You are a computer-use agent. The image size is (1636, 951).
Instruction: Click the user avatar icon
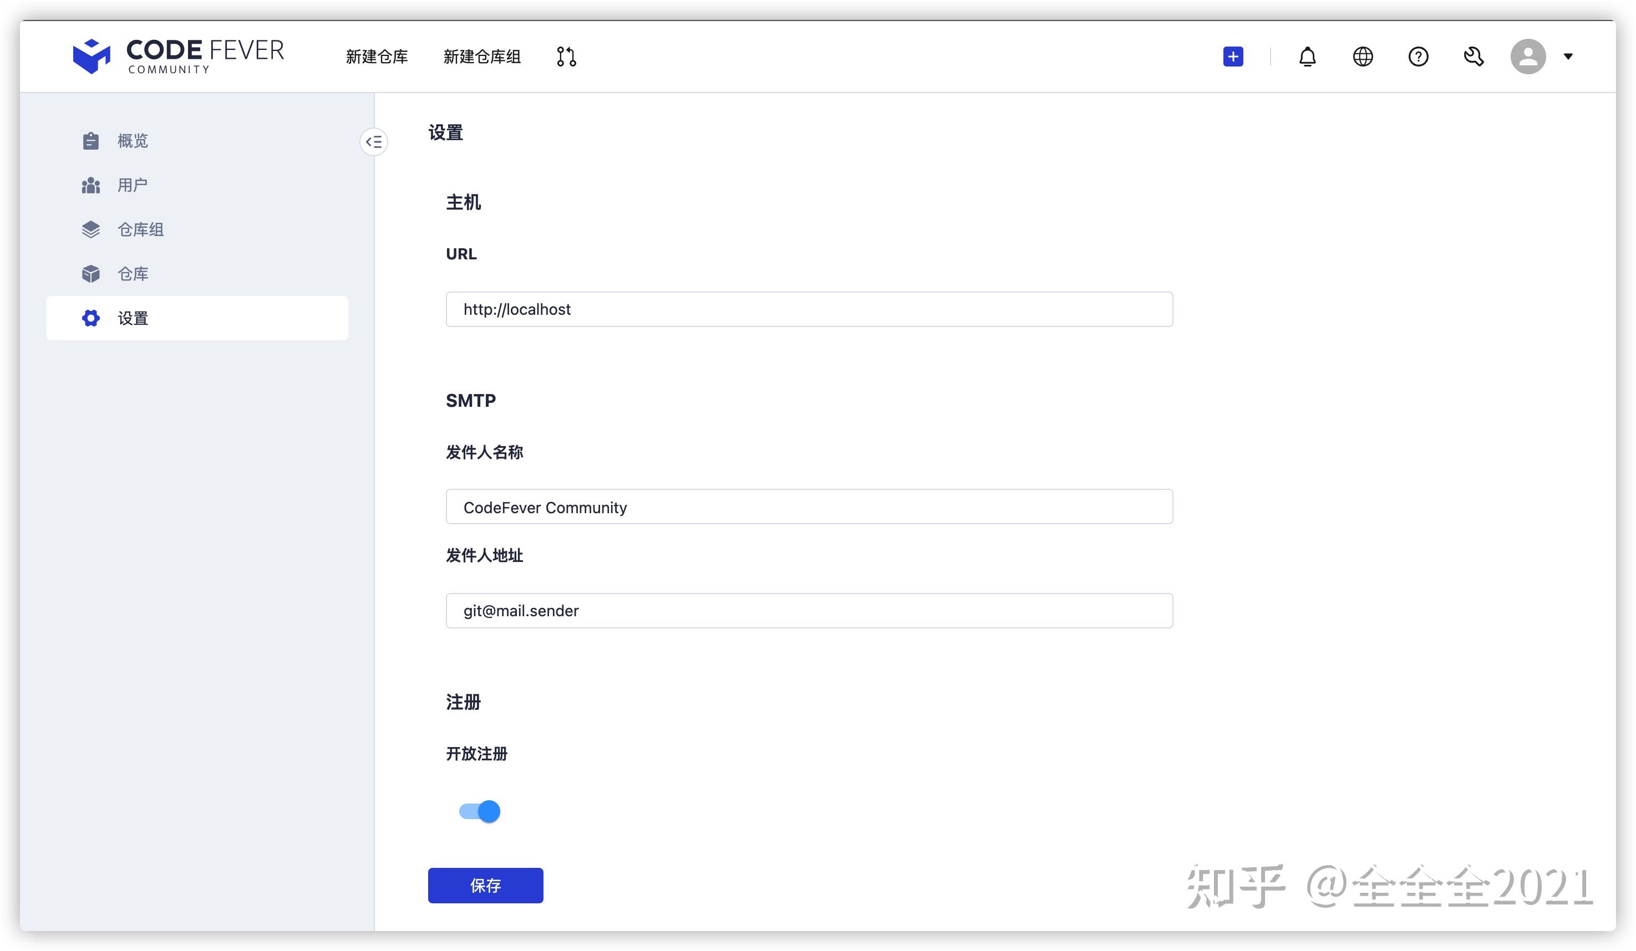tap(1528, 57)
